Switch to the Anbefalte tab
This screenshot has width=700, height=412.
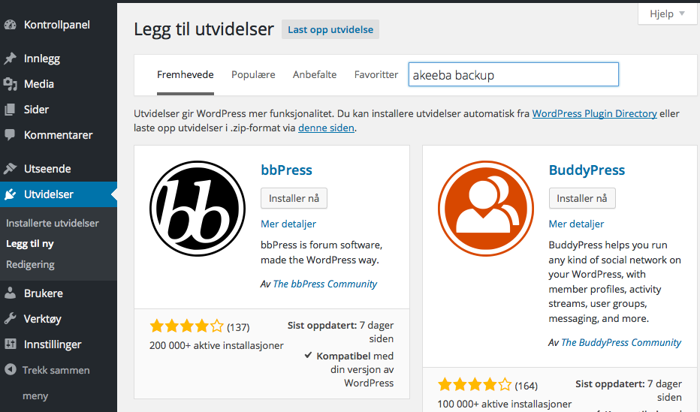coord(315,75)
